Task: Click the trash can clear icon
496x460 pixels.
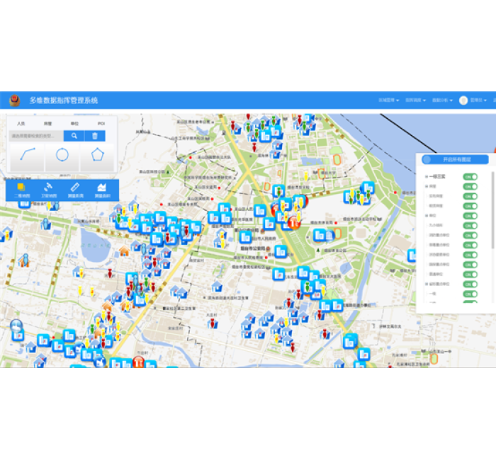Action: pyautogui.click(x=94, y=136)
